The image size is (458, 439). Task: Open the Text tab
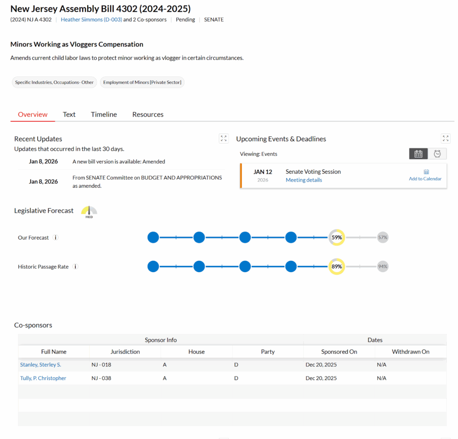[69, 114]
